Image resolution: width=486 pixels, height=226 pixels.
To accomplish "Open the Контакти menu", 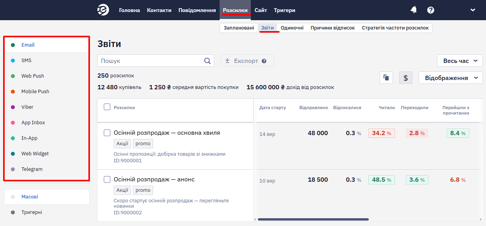I will (x=159, y=10).
